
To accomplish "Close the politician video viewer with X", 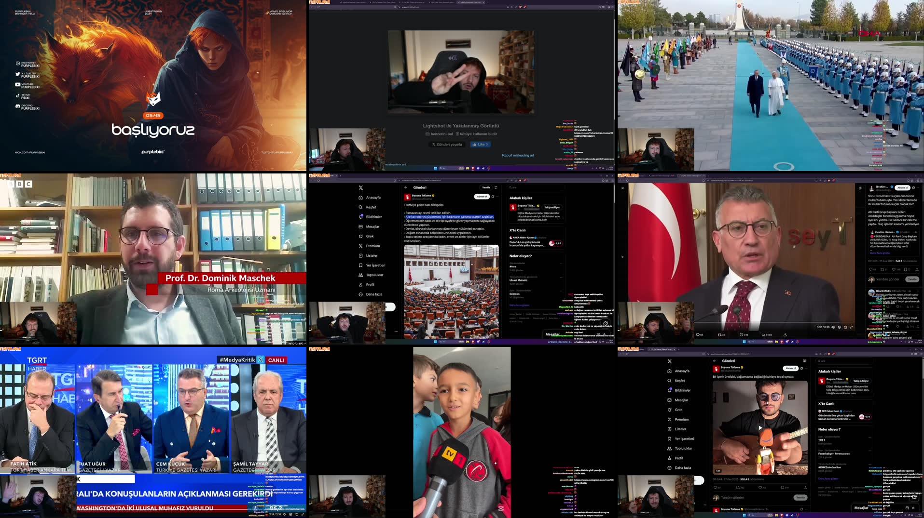I will tap(622, 188).
